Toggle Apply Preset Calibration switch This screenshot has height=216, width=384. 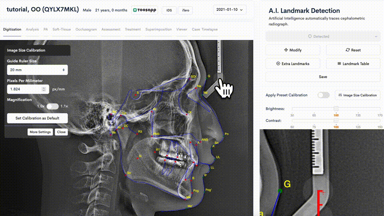point(324,95)
